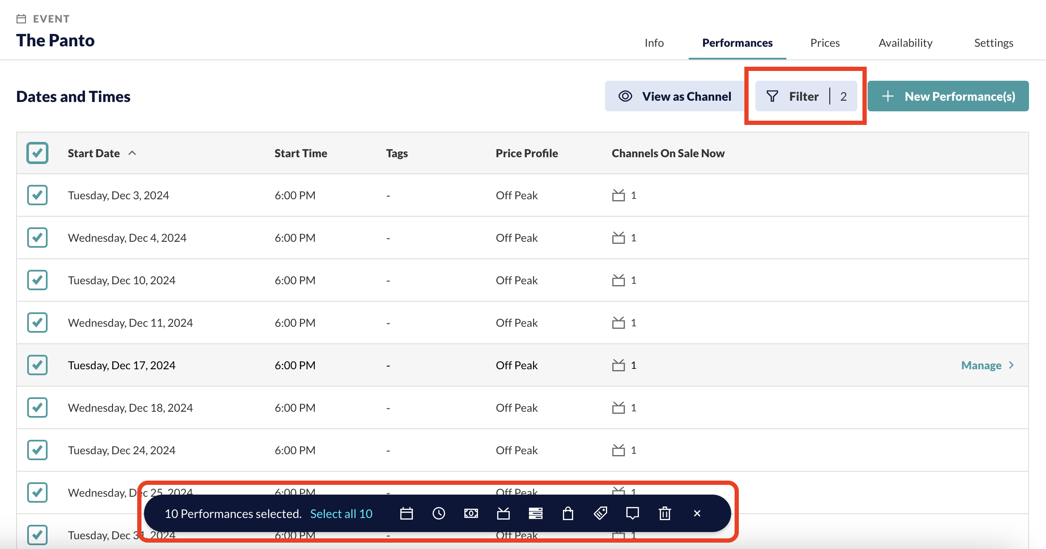Open the Info tab

click(x=654, y=43)
